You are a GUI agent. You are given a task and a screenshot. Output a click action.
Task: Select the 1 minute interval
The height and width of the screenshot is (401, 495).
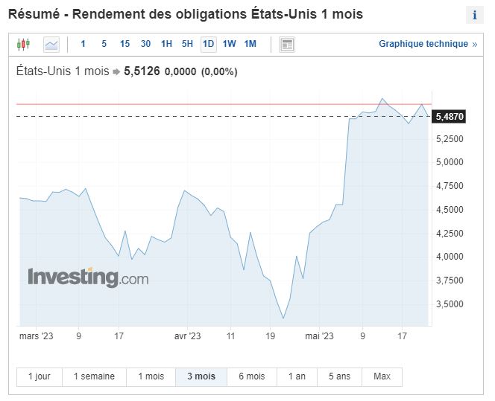tap(83, 45)
